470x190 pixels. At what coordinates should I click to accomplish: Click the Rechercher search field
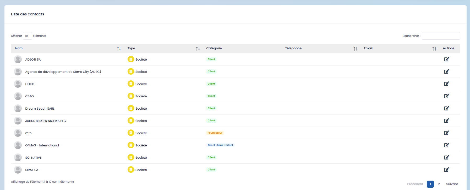tap(441, 36)
